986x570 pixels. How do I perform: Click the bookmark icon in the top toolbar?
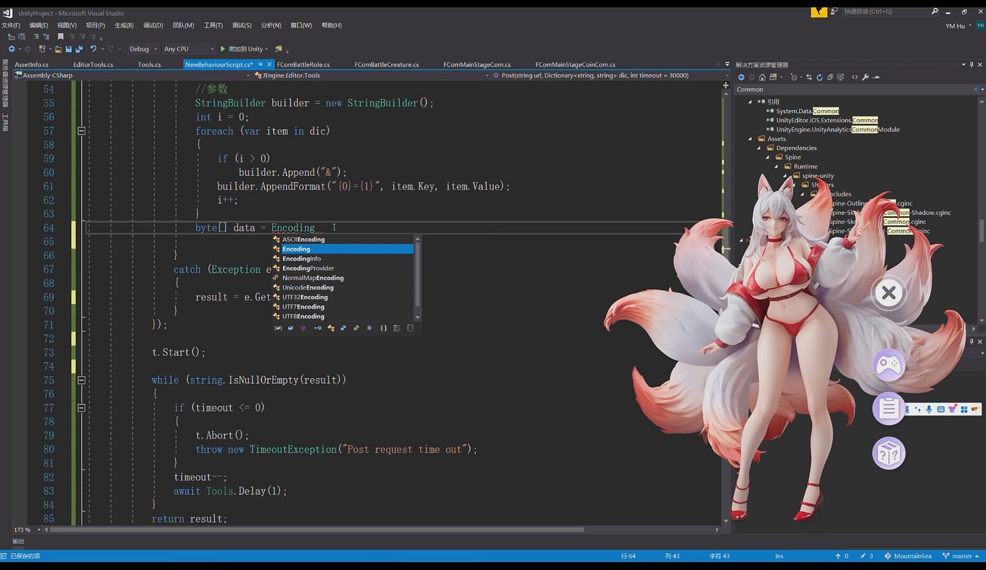[x=61, y=36]
